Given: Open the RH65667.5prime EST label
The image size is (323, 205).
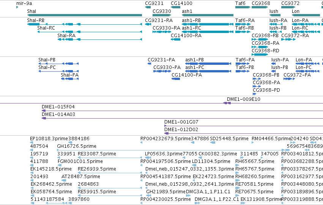Looking at the screenshot, I should pos(255,162).
